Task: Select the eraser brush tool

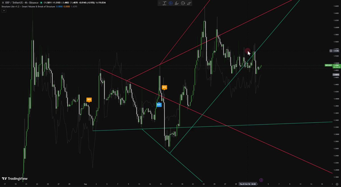Action: pos(190,3)
